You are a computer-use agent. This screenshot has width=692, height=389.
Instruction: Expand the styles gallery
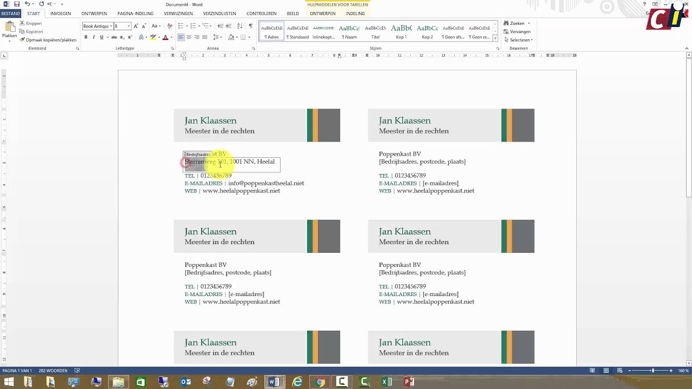[495, 39]
